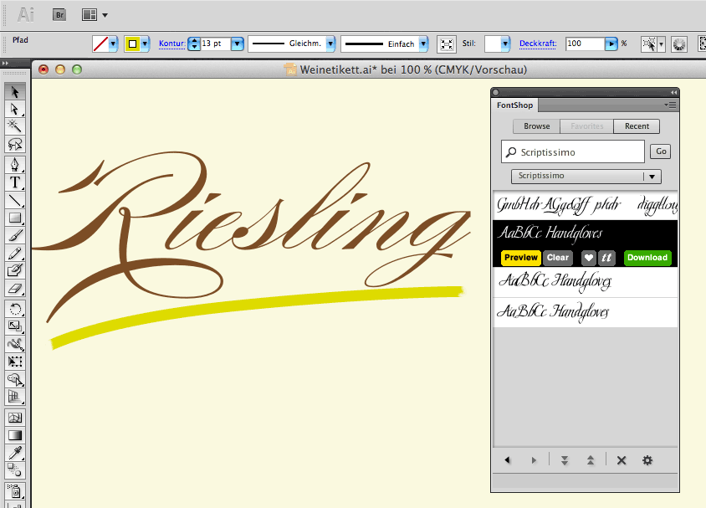Choose the Direct Selection tool
The image size is (706, 508).
point(14,110)
